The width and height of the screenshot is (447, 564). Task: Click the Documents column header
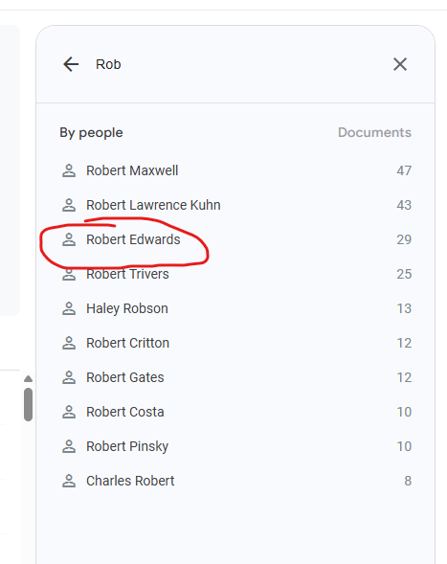374,132
